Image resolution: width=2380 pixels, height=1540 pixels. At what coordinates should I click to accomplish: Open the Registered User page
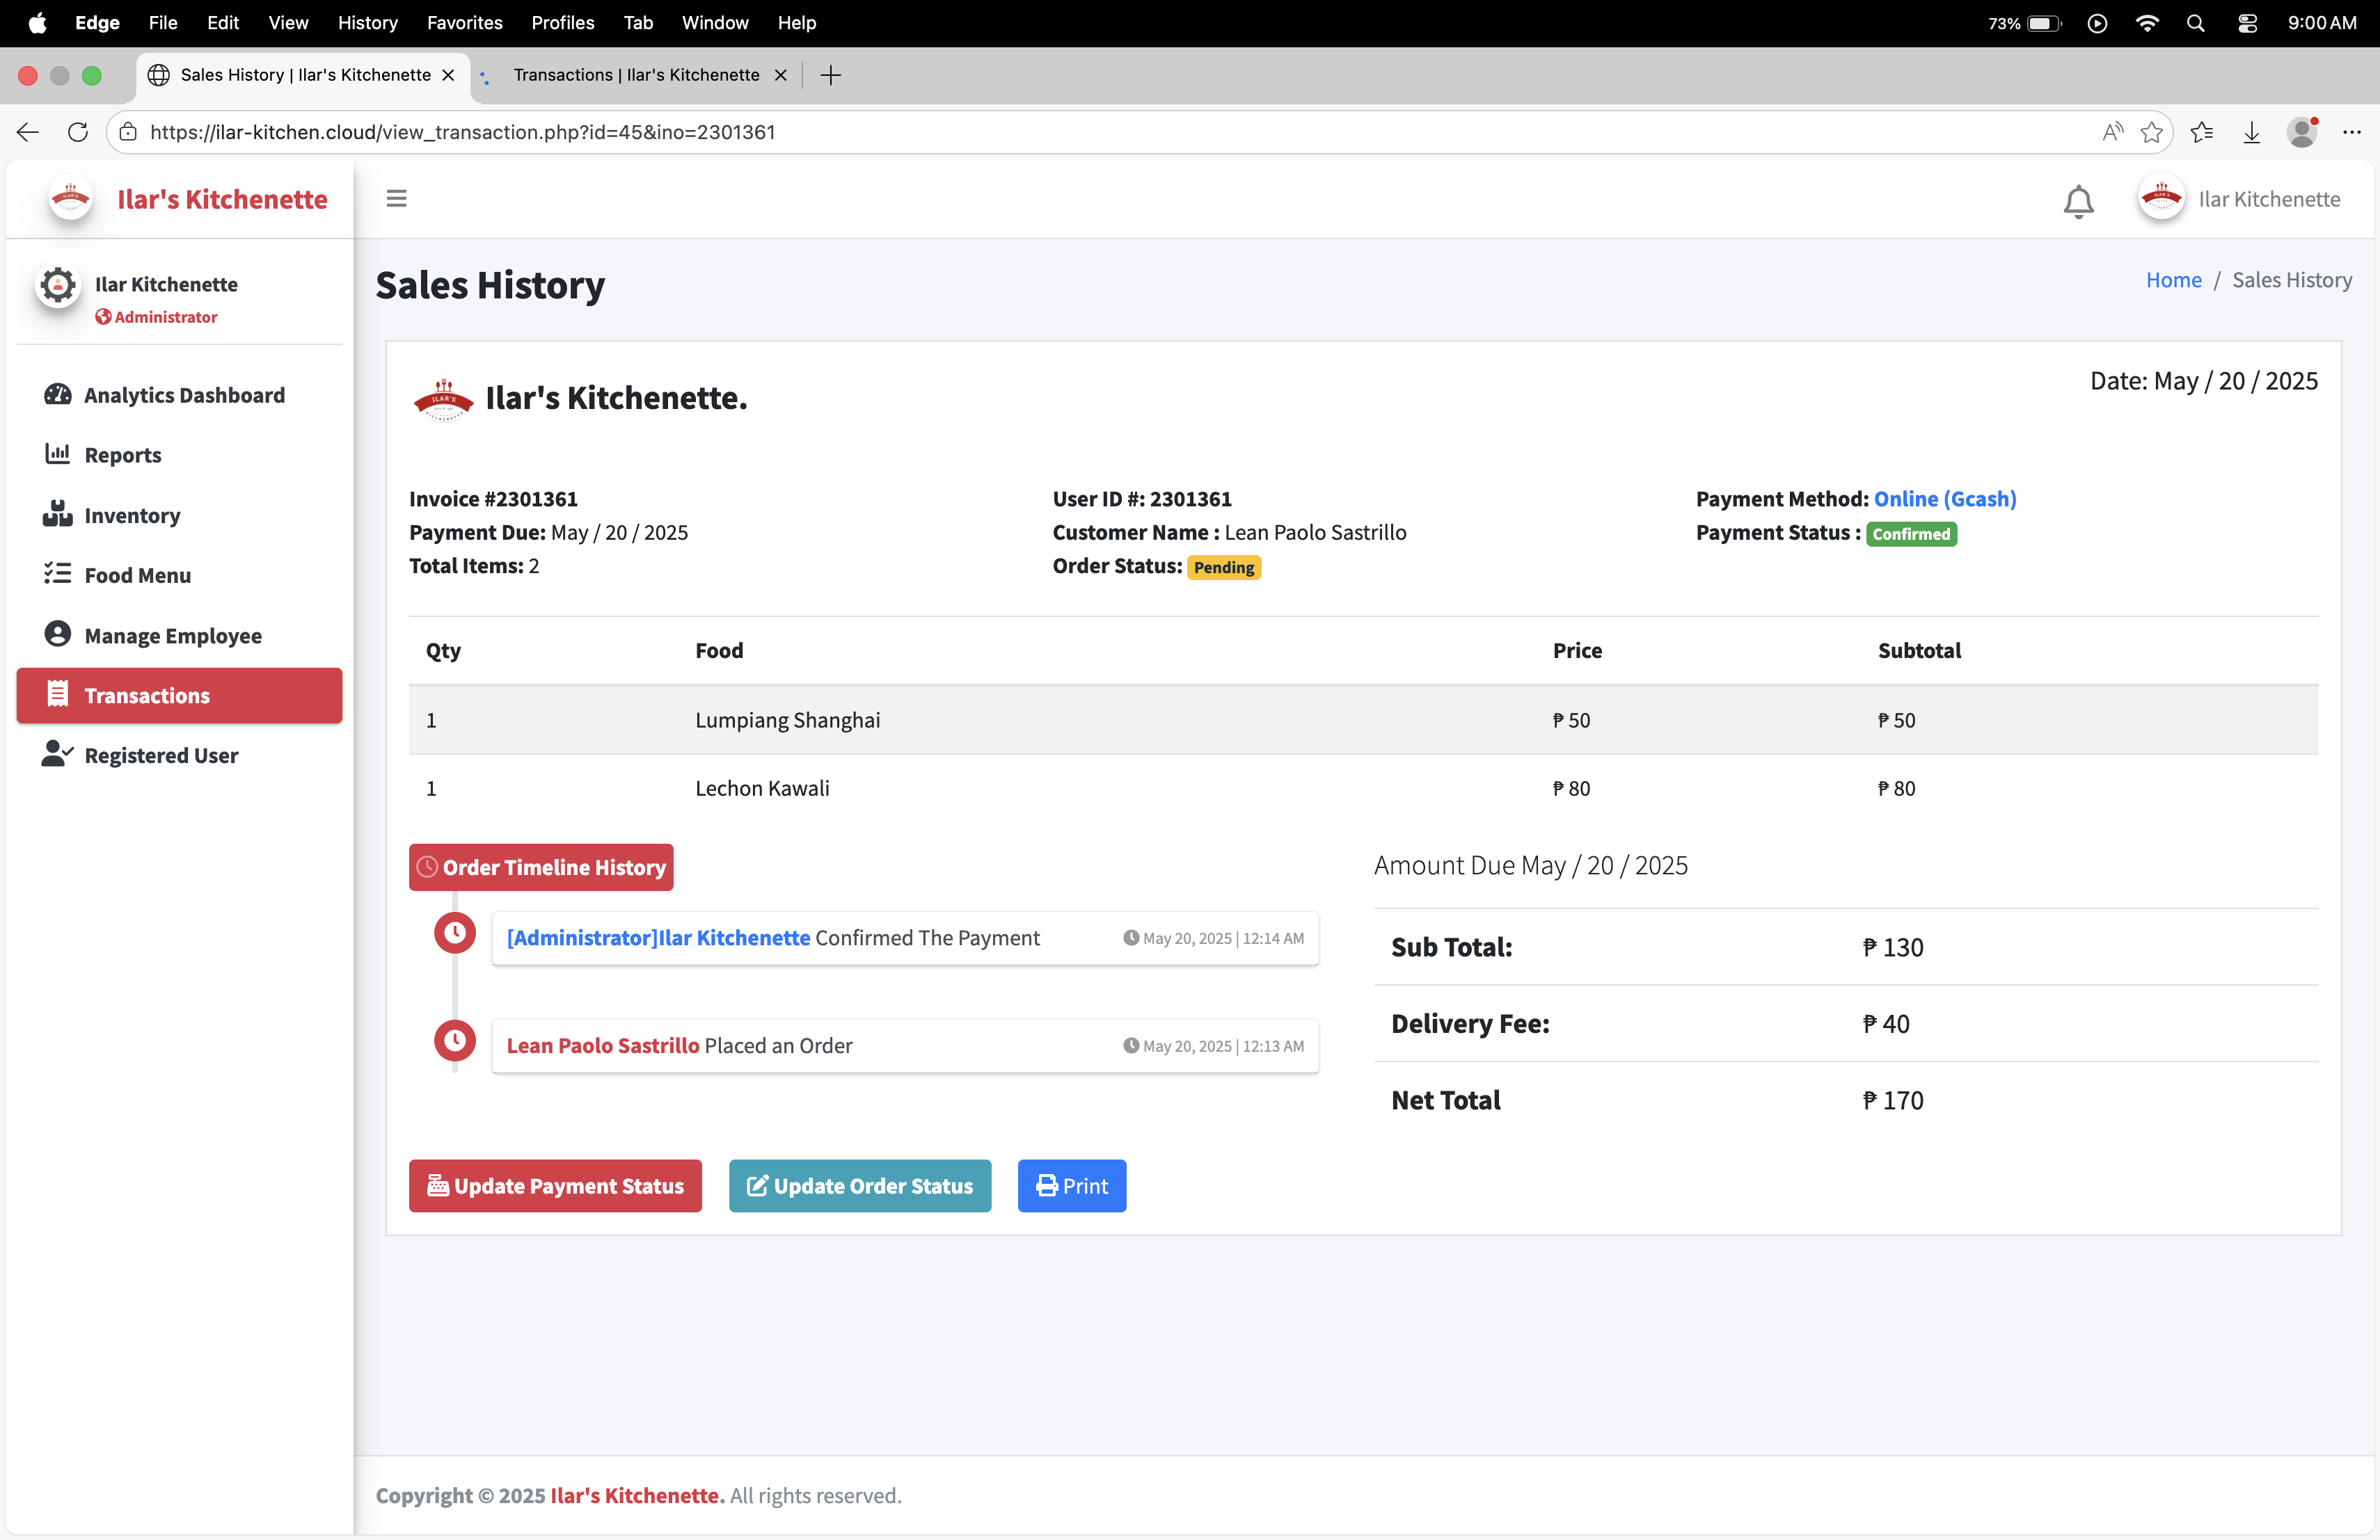coord(160,755)
